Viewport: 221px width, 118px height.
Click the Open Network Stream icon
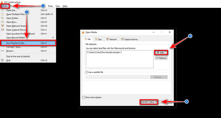tap(3, 26)
